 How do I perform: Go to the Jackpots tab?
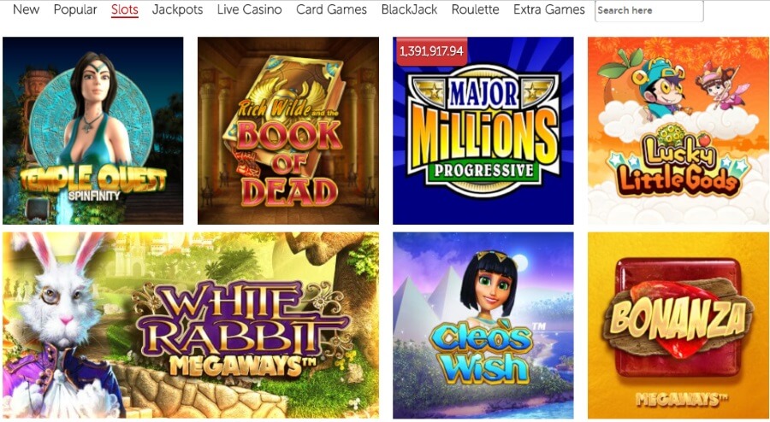177,9
